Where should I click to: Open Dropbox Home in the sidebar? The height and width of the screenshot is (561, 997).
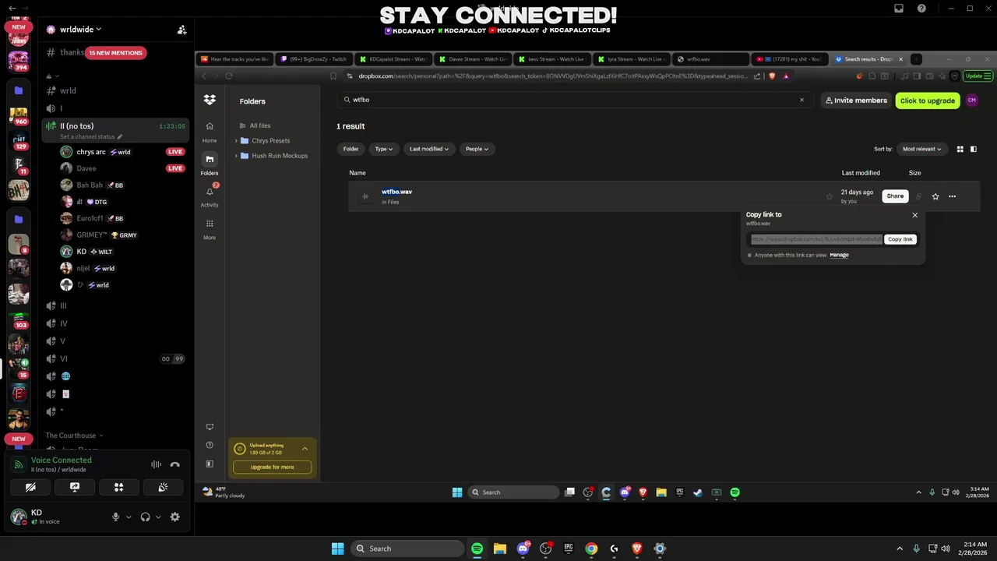tap(210, 131)
